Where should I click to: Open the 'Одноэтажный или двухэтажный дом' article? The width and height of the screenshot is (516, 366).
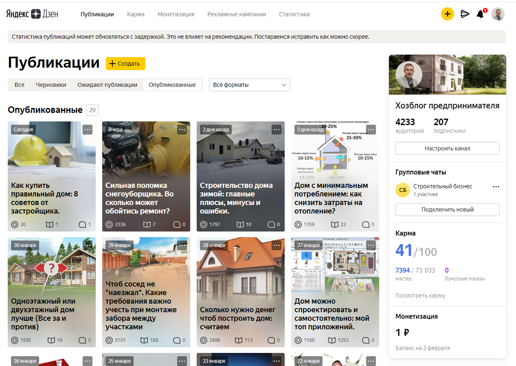coord(52,292)
